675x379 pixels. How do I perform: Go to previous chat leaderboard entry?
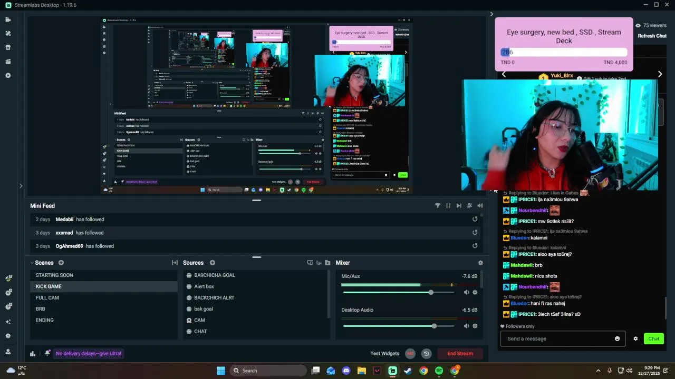point(504,74)
